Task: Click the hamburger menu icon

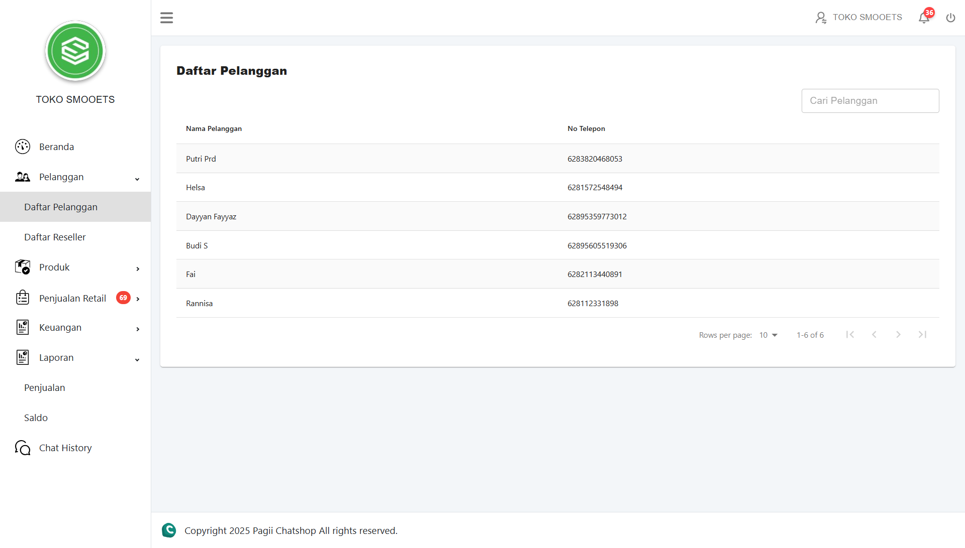Action: point(166,18)
